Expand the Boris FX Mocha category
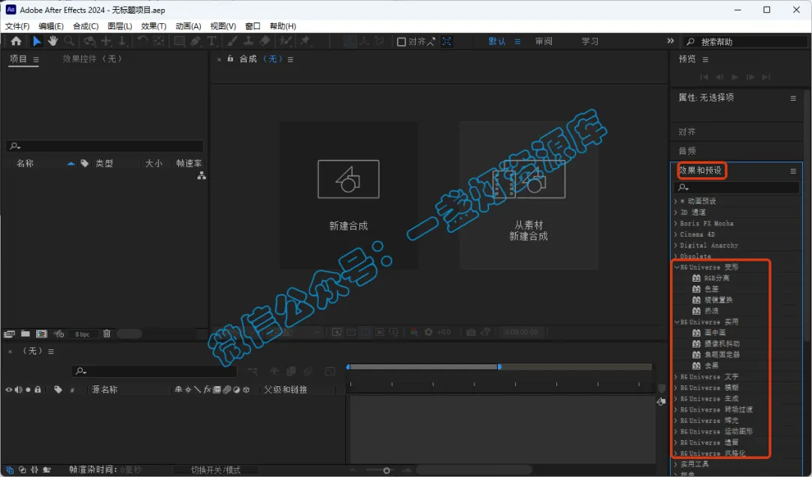This screenshot has width=812, height=477. (x=676, y=224)
